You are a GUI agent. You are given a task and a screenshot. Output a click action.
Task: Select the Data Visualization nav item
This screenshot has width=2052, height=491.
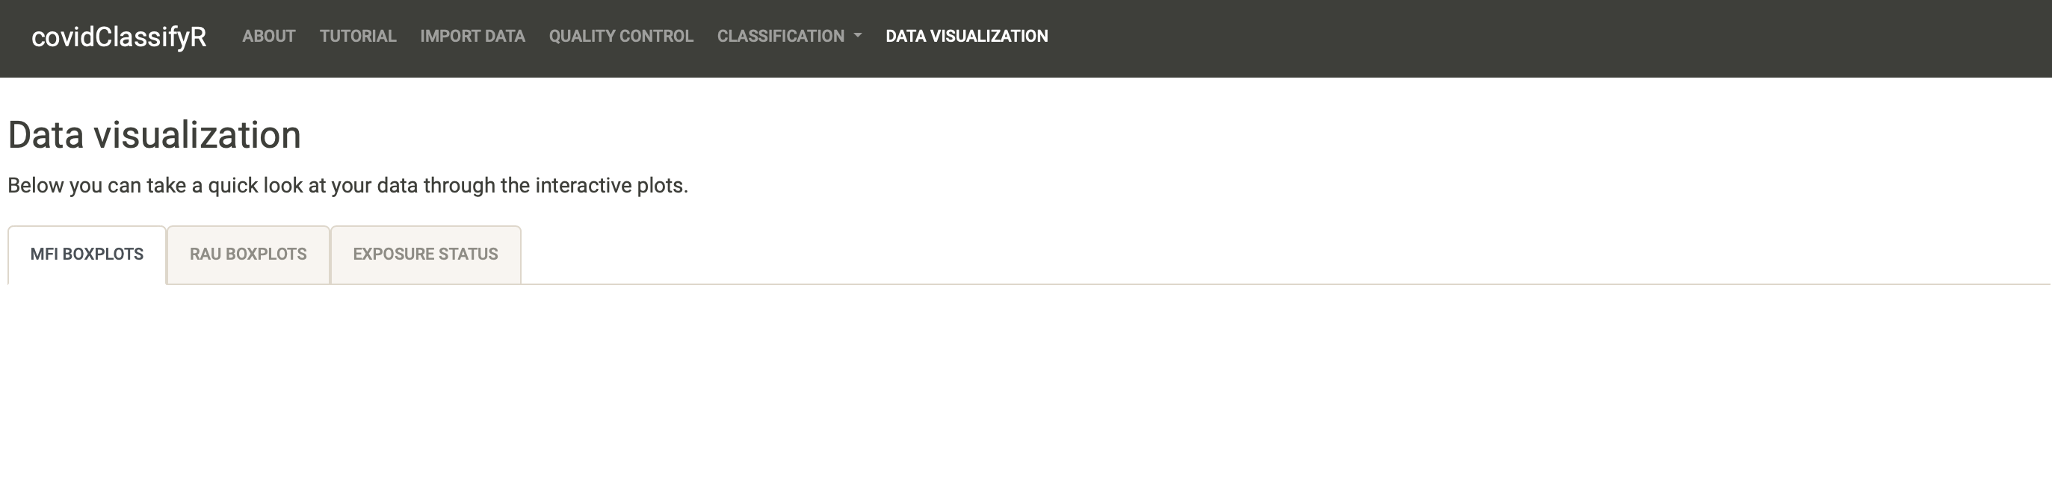click(966, 36)
